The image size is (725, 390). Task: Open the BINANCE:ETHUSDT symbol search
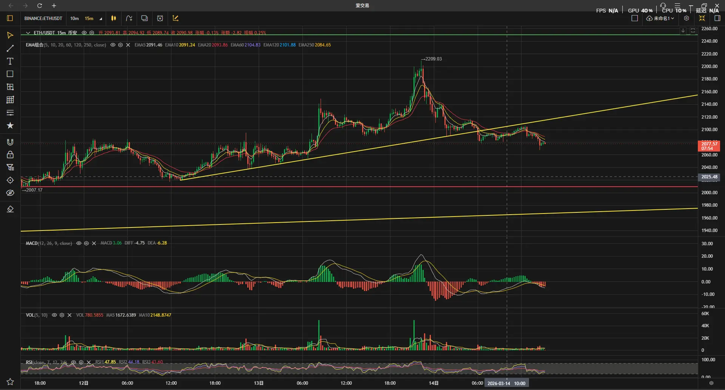click(x=43, y=18)
